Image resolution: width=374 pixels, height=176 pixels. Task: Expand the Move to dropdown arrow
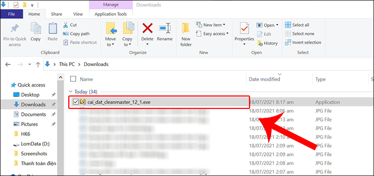click(x=113, y=45)
